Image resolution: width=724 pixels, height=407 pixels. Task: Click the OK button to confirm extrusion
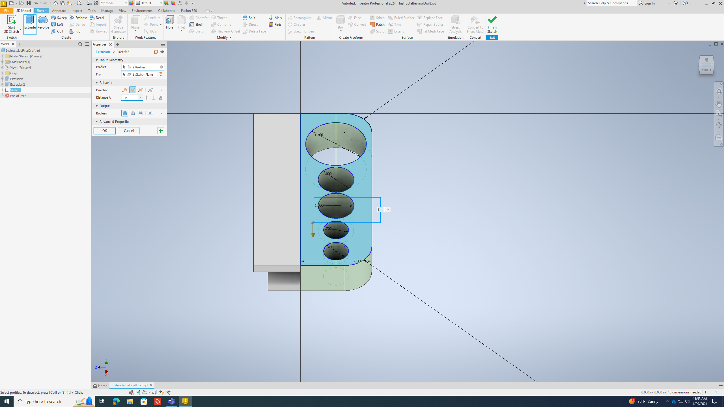click(104, 131)
